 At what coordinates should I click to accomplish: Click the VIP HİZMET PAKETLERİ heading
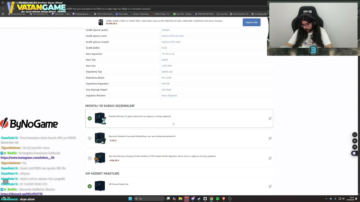pos(102,174)
